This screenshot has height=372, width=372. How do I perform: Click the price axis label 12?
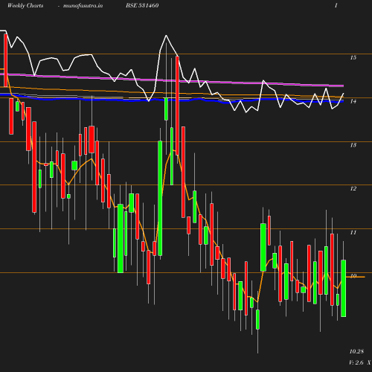(353, 188)
